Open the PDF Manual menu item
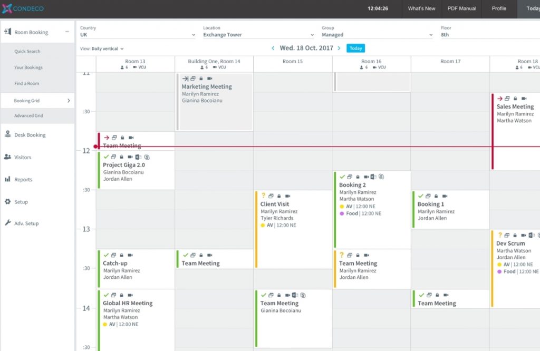The height and width of the screenshot is (351, 540). (x=460, y=8)
